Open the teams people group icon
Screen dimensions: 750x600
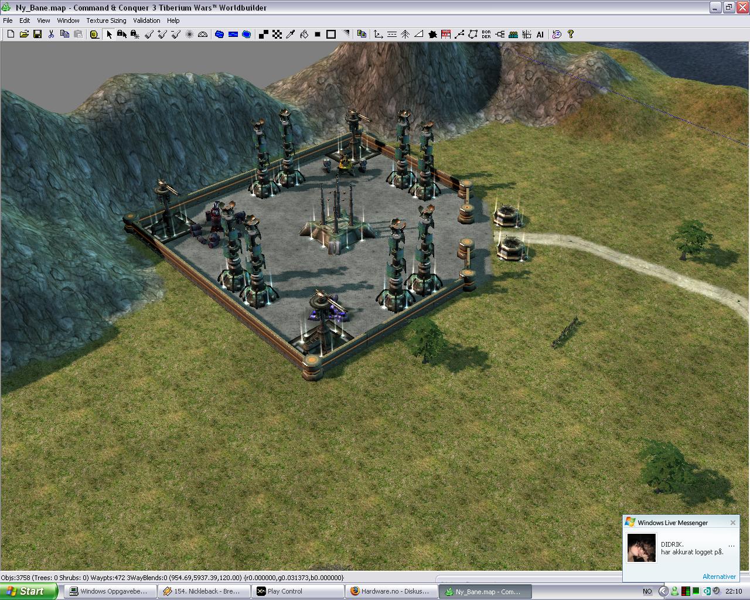click(513, 35)
